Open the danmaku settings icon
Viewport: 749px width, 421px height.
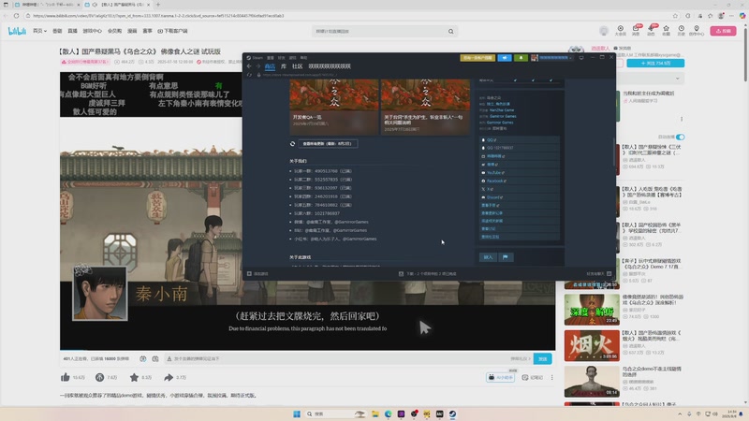click(x=155, y=359)
